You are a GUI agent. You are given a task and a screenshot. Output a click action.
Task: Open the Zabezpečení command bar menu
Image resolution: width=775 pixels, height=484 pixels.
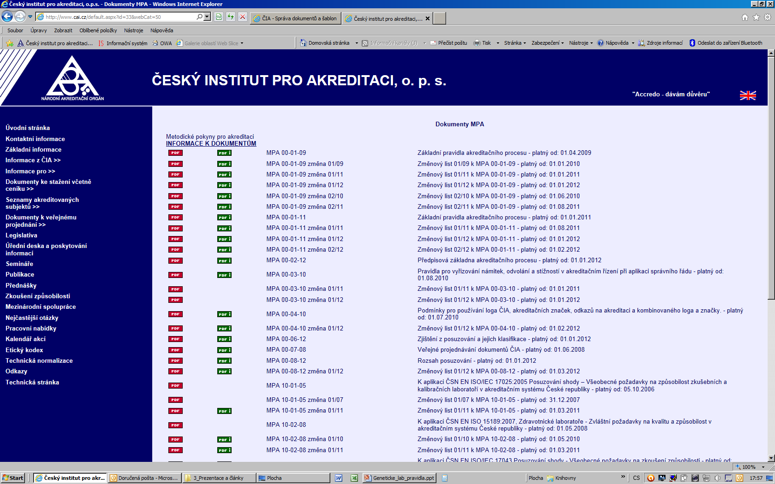click(x=548, y=43)
